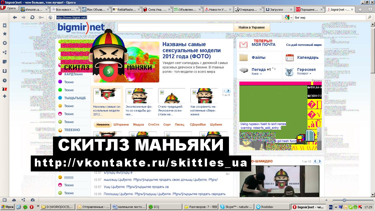Open the ТЫЩЬТЫЩБ list item
This screenshot has width=375, height=211.
75,98
